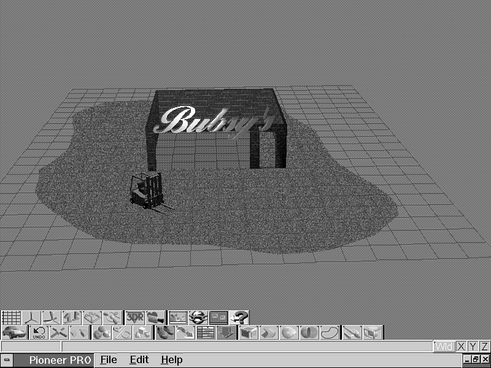
Task: Toggle the Z axis lock
Action: (x=485, y=347)
